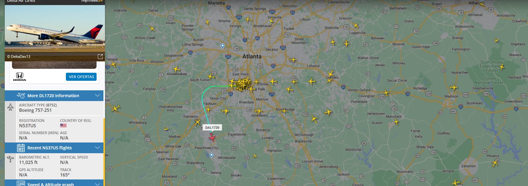Click the VER OFERTAS button
This screenshot has width=528, height=186.
point(81,77)
